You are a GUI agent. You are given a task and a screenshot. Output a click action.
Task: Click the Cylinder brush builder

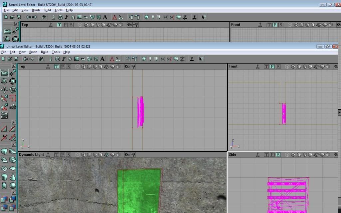click(x=4, y=177)
